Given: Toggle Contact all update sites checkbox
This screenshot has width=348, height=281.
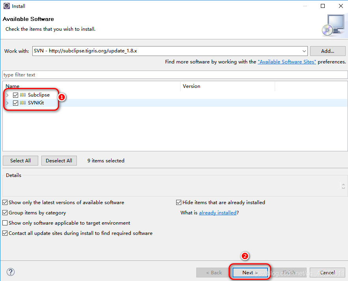Looking at the screenshot, I should [5, 233].
